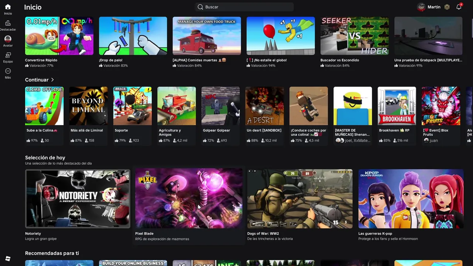
Task: Click "Valoración 94%" rating text
Action: [x=263, y=66]
